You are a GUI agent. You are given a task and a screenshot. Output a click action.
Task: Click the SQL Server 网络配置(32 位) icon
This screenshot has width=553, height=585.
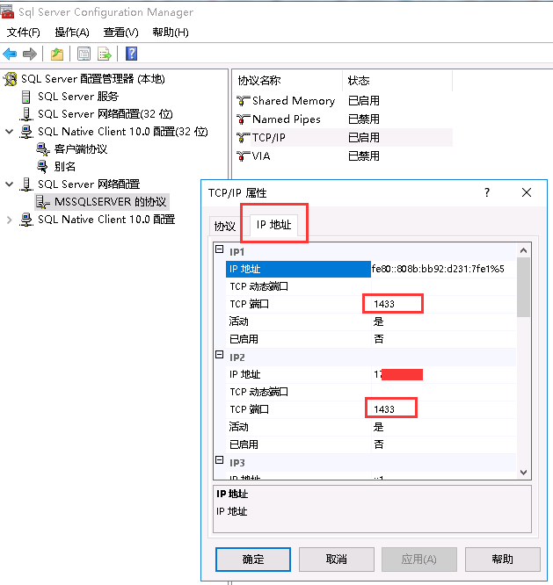tap(26, 114)
